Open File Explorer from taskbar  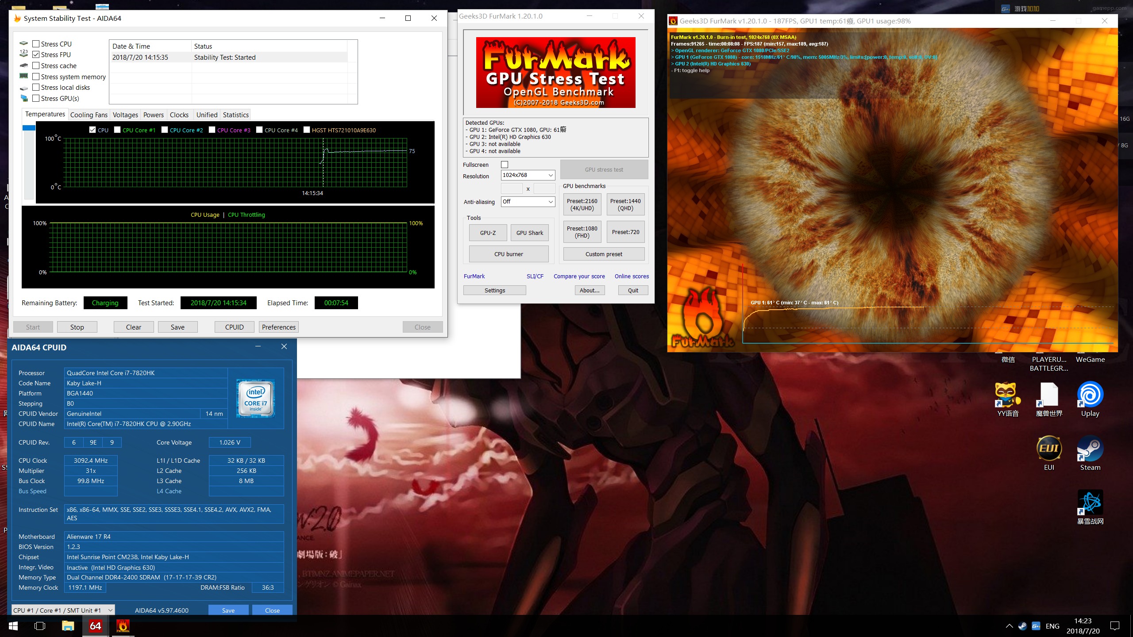[x=68, y=625]
